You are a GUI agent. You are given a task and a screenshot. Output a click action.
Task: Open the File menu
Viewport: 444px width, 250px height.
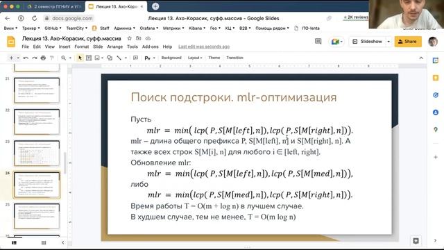[x=25, y=47]
